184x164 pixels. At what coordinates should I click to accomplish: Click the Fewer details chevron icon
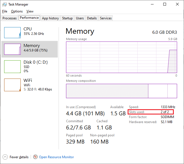point(5,157)
